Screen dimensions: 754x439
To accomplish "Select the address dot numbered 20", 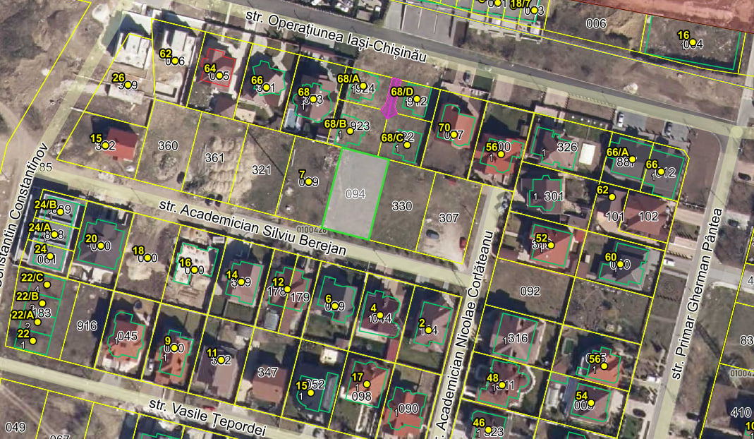I will [x=100, y=246].
